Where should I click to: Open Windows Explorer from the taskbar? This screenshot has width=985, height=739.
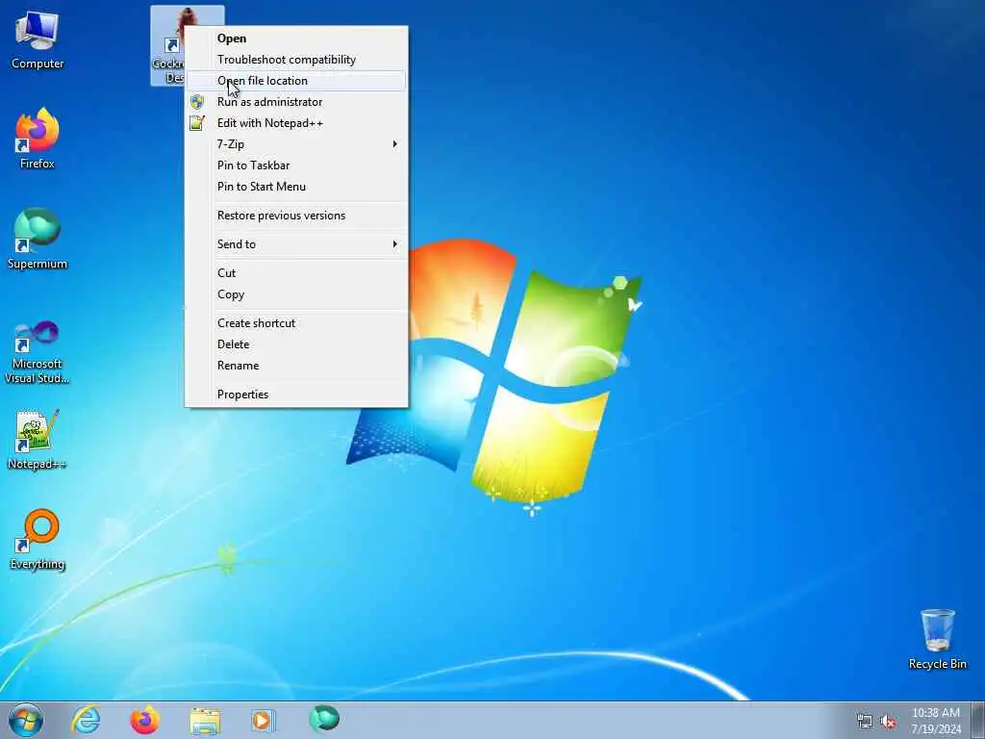205,720
